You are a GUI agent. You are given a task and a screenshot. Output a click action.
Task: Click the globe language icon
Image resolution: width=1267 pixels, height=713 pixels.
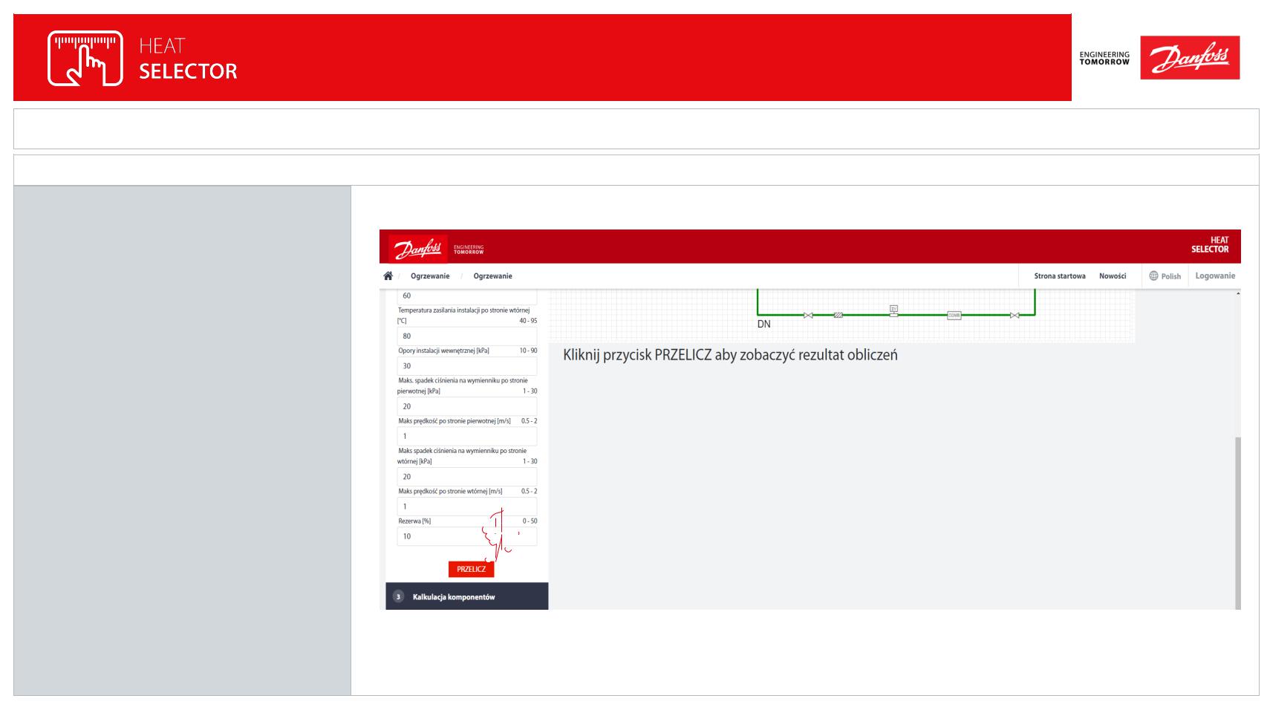pyautogui.click(x=1153, y=276)
